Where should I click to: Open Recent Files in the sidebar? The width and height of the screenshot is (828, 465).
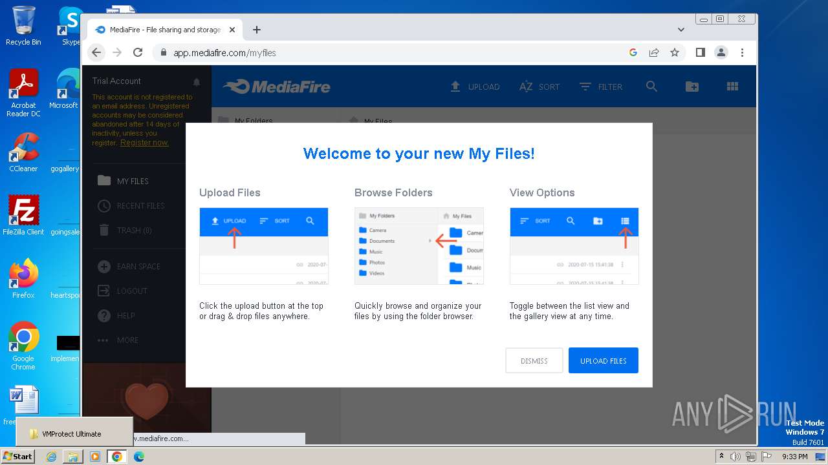point(131,205)
